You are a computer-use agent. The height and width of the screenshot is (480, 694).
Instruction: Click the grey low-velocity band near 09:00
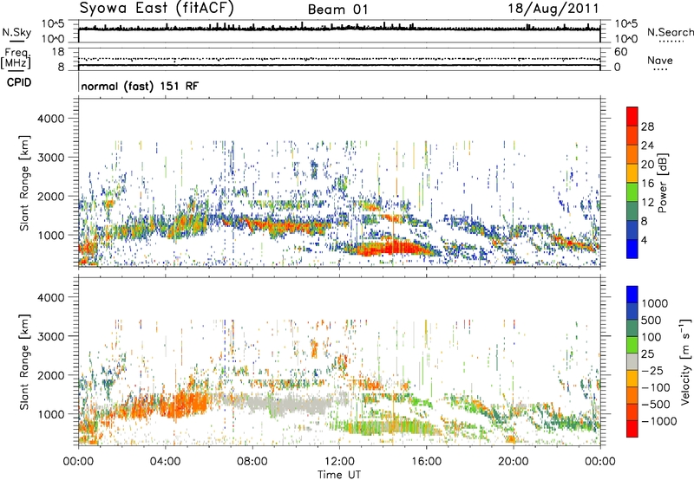pyautogui.click(x=288, y=405)
